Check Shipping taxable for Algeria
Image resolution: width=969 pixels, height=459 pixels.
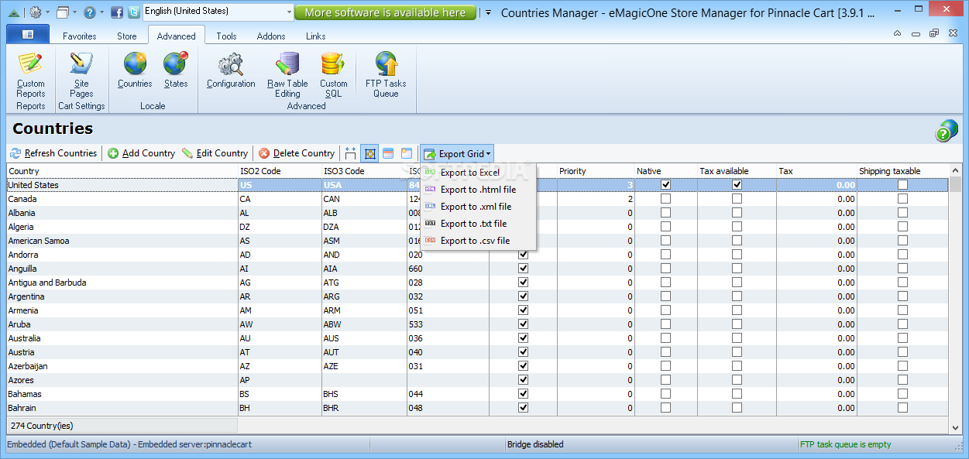click(902, 227)
